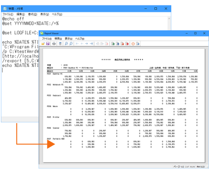209x172 pixels.
Task: Open 書式(O) menu in Notepad
Action: click(33, 14)
